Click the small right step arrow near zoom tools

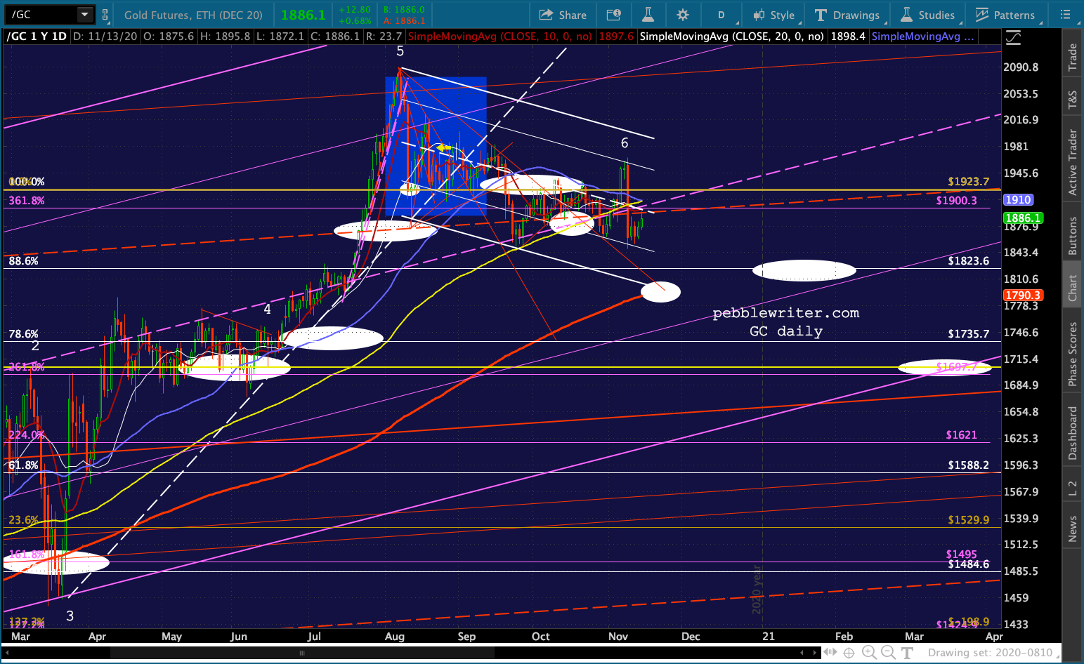coord(815,653)
